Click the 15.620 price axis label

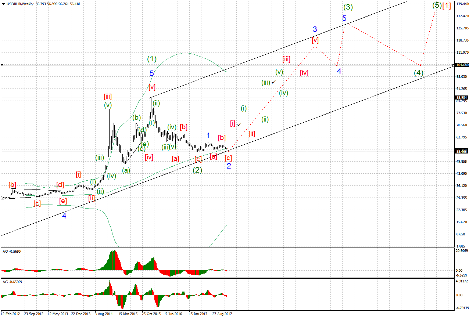pyautogui.click(x=462, y=222)
